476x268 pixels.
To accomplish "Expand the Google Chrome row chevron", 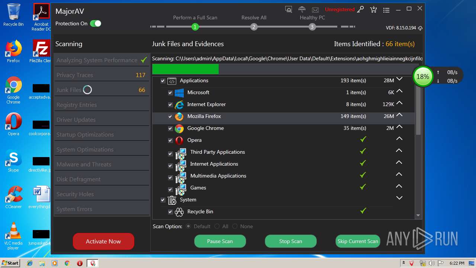I will point(399,127).
